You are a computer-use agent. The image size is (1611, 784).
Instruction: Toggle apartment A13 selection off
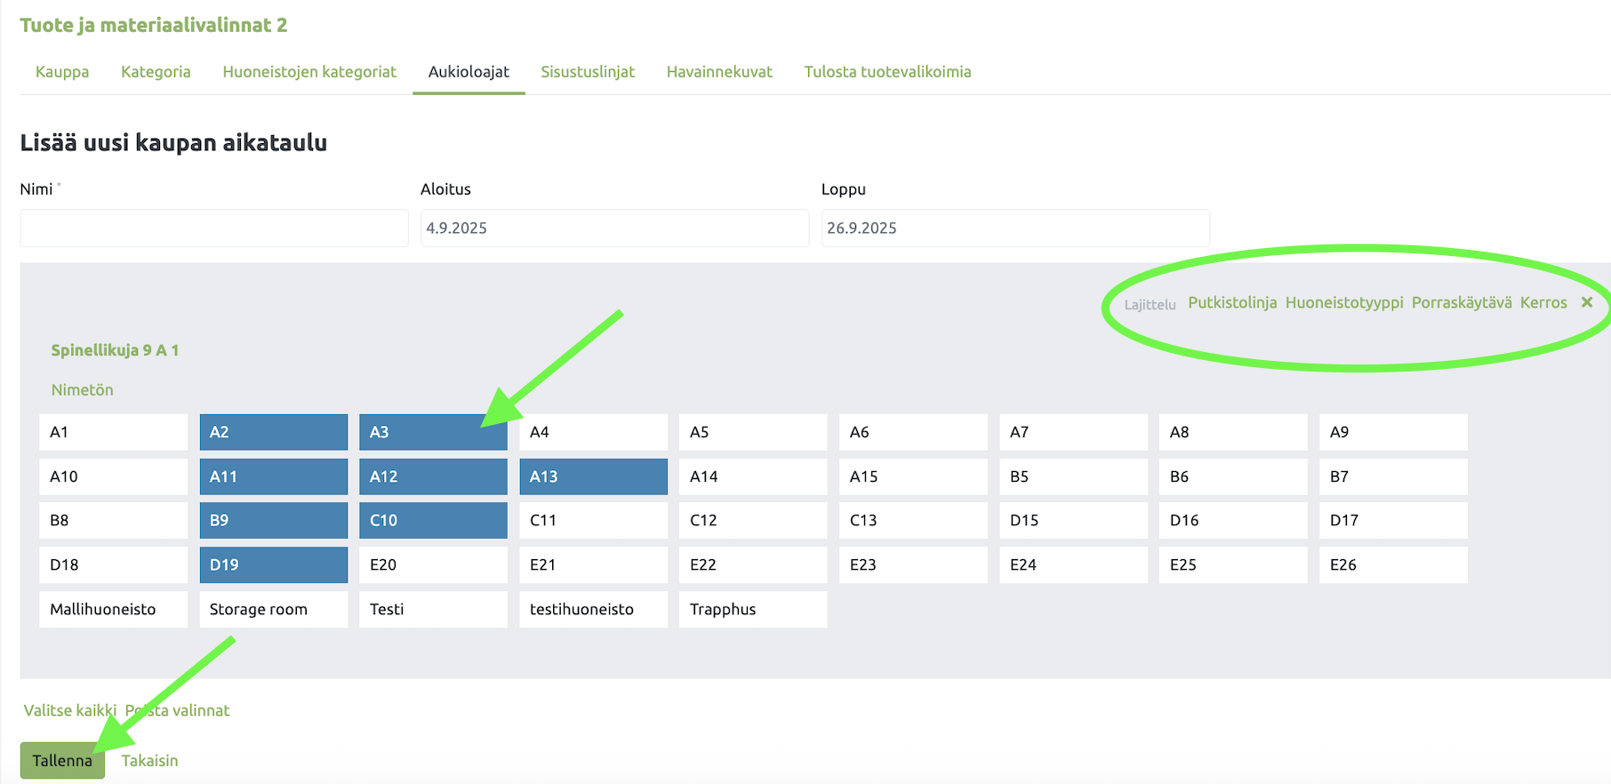coord(593,476)
